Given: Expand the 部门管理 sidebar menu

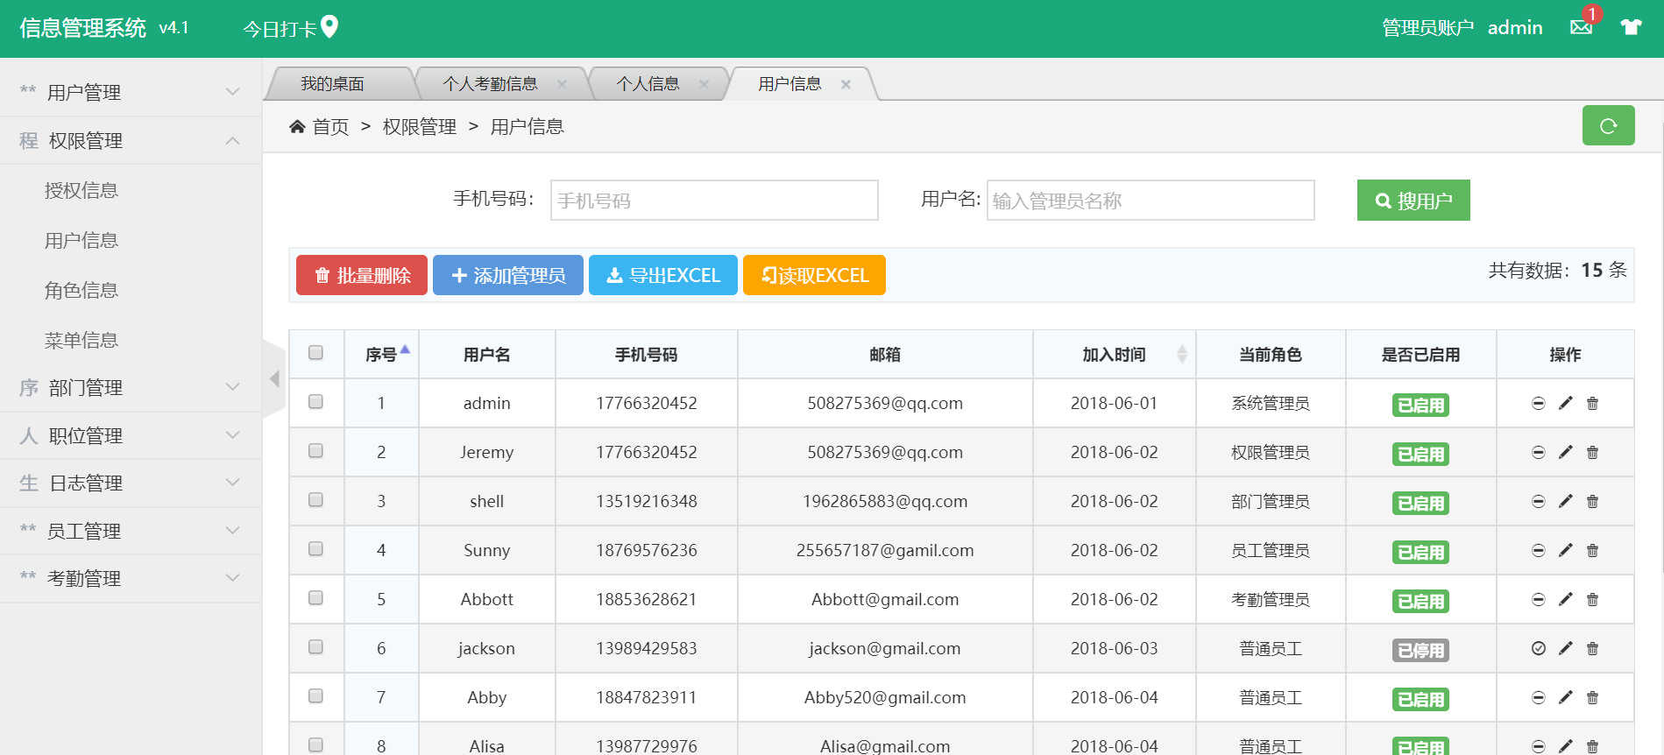Looking at the screenshot, I should [x=131, y=387].
